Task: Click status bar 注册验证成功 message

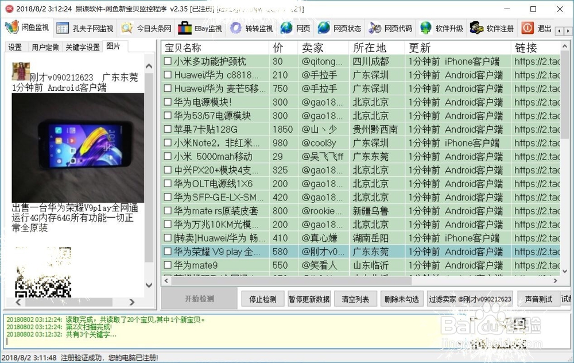Action: (110, 357)
